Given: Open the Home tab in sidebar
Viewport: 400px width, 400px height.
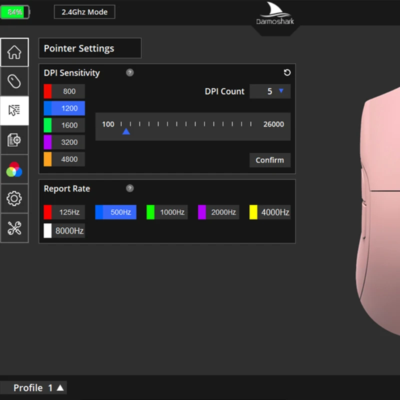Looking at the screenshot, I should tap(14, 52).
